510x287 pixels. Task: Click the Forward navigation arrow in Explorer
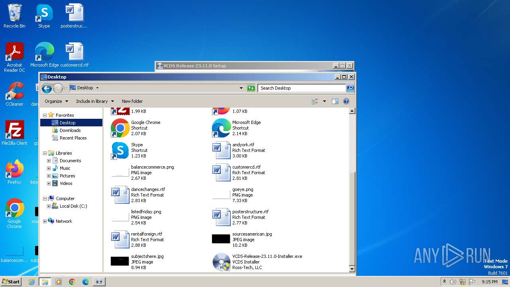pos(58,88)
